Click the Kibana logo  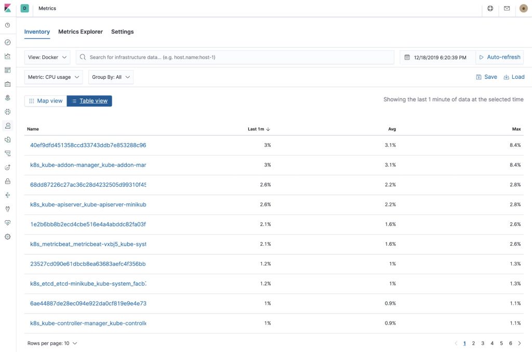(x=7, y=8)
